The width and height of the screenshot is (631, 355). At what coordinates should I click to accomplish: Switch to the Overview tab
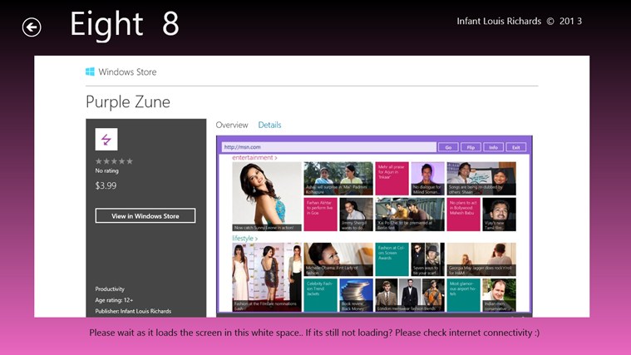tap(232, 126)
